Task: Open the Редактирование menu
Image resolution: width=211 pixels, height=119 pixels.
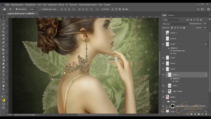Action: tap(17, 5)
